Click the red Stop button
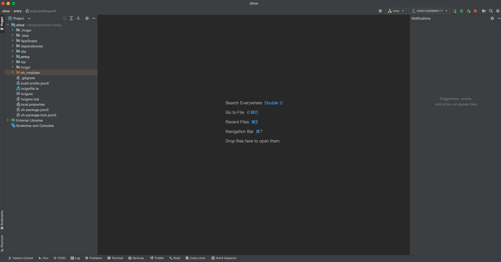The height and width of the screenshot is (262, 501). [x=475, y=11]
